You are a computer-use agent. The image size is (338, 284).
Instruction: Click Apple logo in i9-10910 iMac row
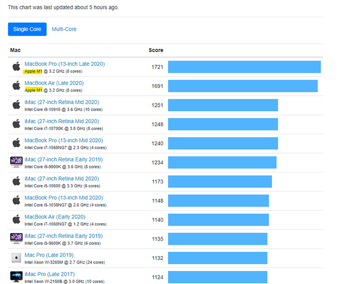coord(16,104)
